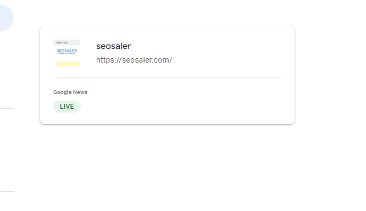Click empty card space right of LIVE badge
This screenshot has width=366, height=211.
pos(182,107)
